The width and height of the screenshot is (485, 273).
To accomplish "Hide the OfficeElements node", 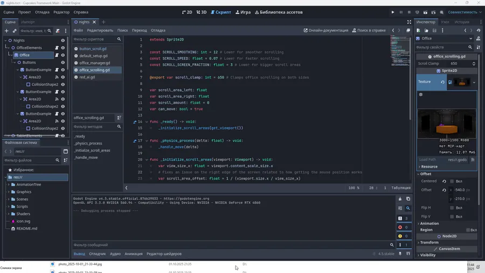I will [x=63, y=47].
